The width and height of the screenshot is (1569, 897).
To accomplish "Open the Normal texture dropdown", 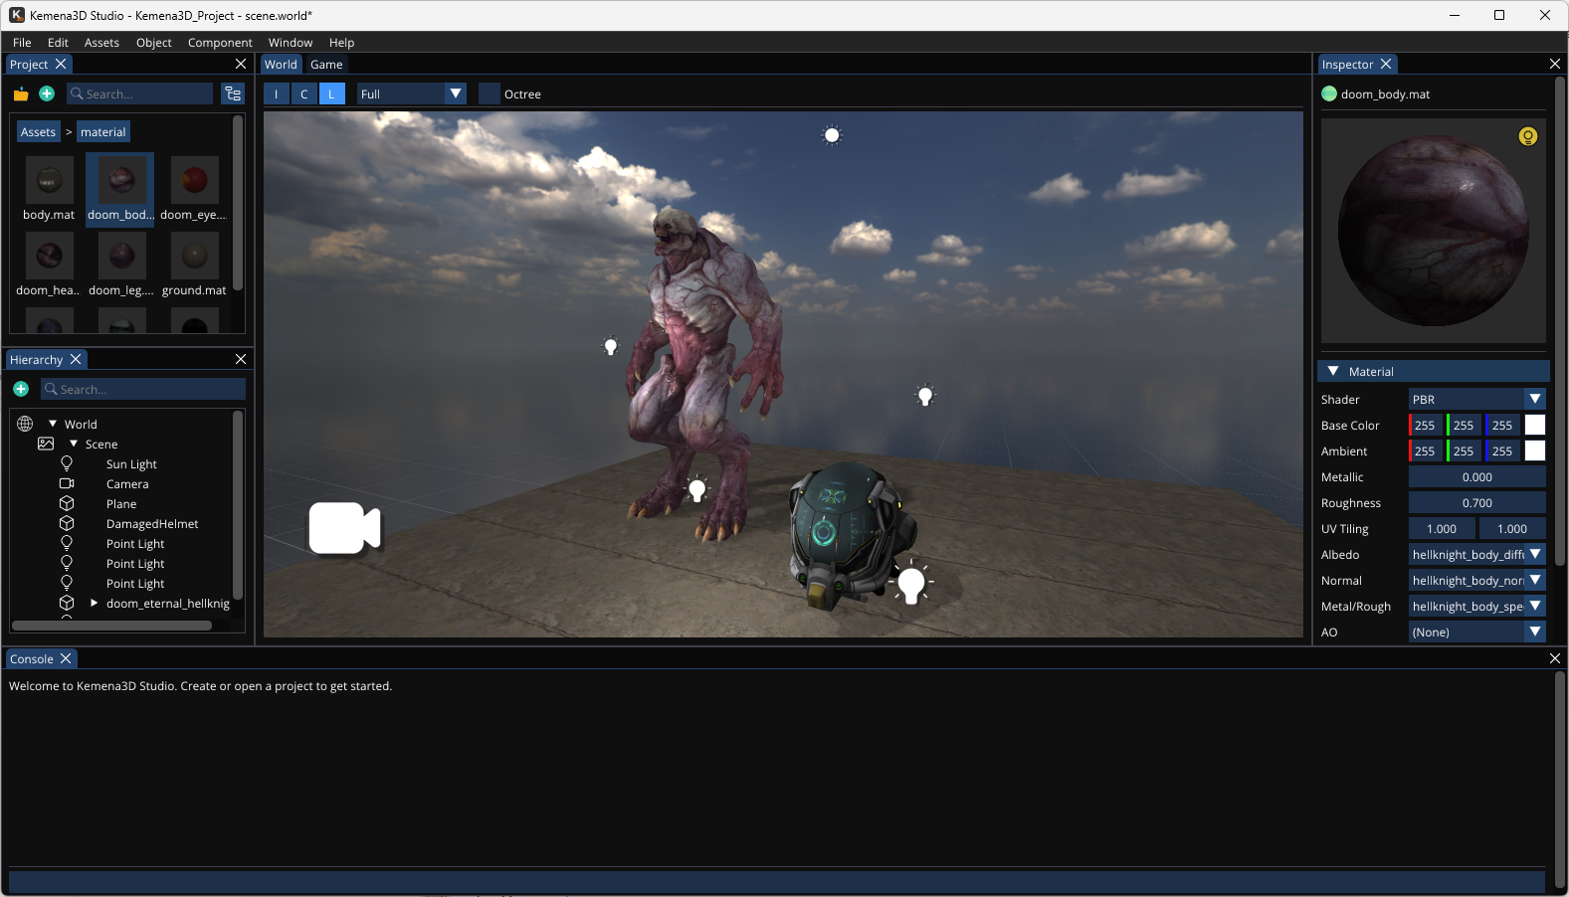I will (x=1476, y=580).
